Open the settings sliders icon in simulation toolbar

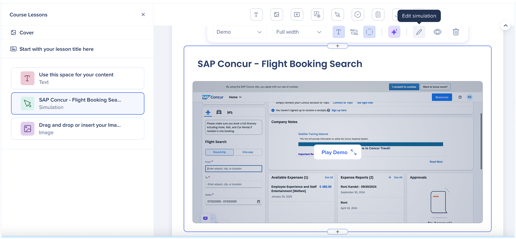(354, 32)
